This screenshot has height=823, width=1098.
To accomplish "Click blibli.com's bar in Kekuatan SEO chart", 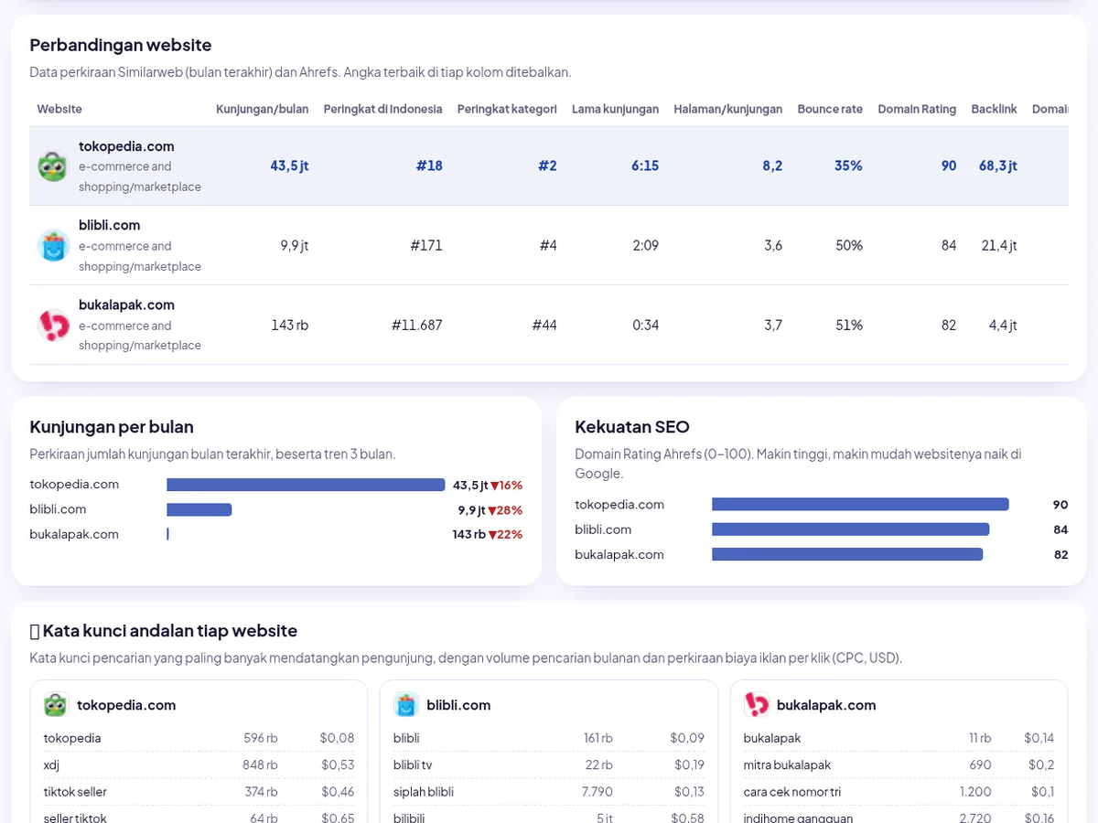I will (851, 529).
